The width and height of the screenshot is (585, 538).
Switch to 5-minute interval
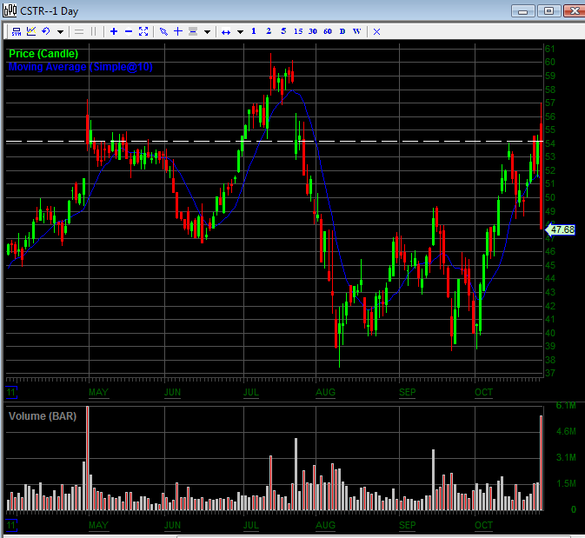coord(283,31)
